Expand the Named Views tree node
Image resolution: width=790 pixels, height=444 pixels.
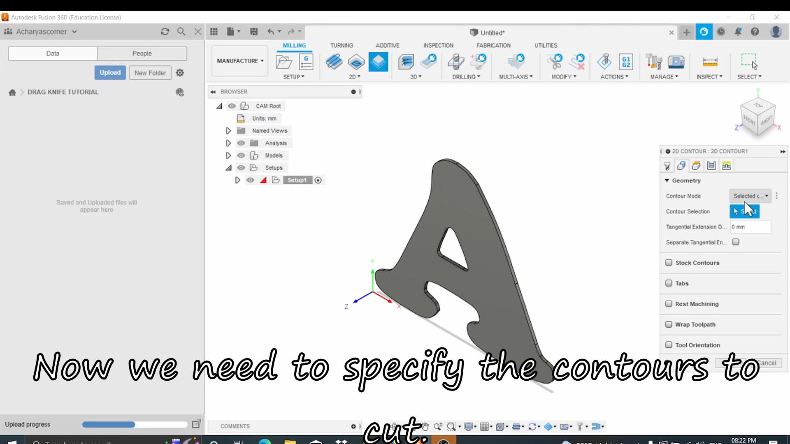click(228, 131)
